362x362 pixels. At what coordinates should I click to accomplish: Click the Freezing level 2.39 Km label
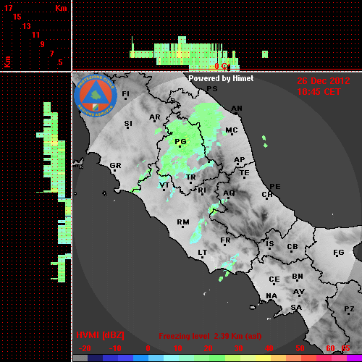tap(210, 336)
